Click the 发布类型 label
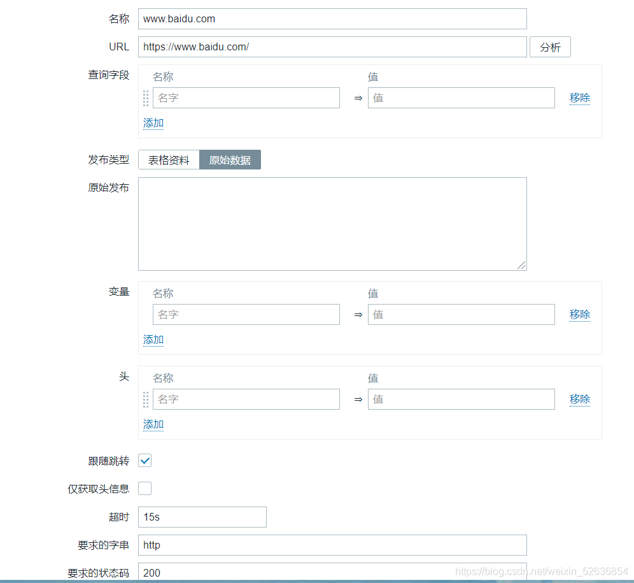Image resolution: width=634 pixels, height=583 pixels. point(108,160)
